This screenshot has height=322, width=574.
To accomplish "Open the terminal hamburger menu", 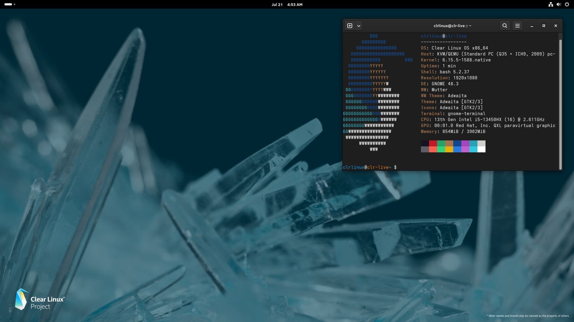I will pos(517,26).
